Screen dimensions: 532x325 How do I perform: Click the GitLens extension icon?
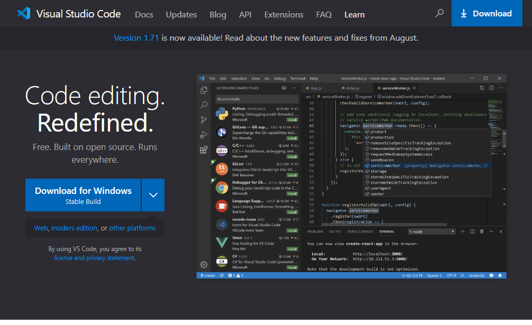(x=222, y=132)
